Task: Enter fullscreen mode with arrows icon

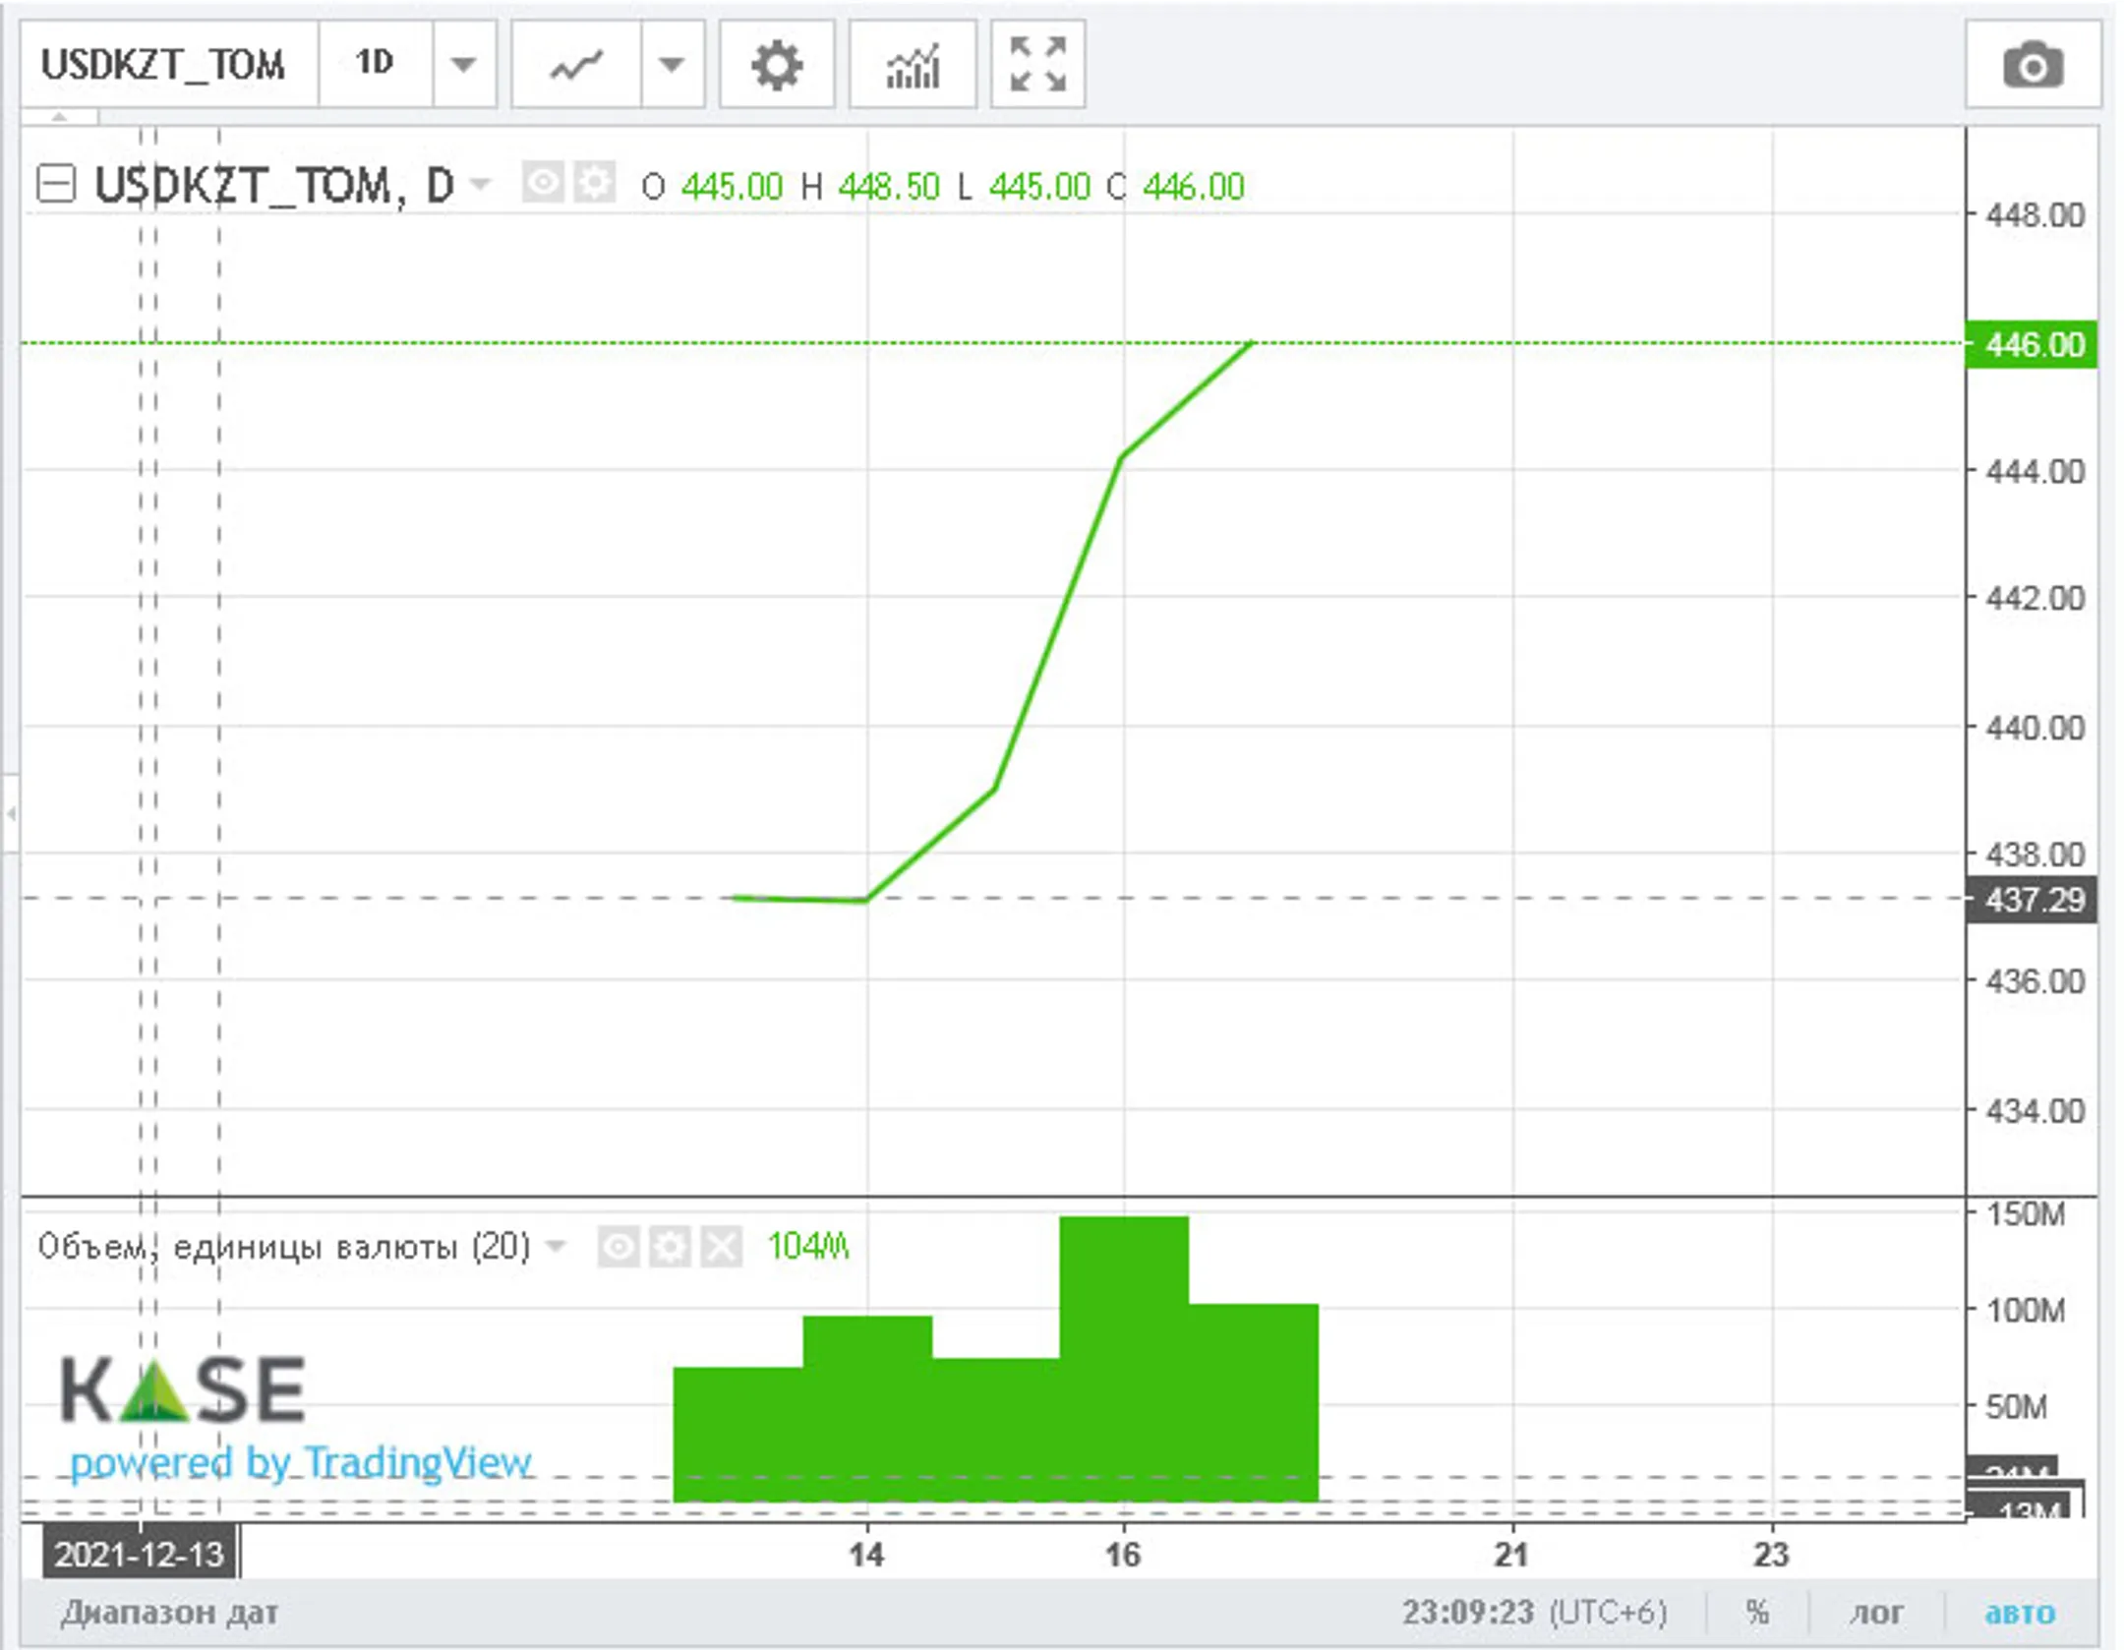Action: tap(1037, 65)
